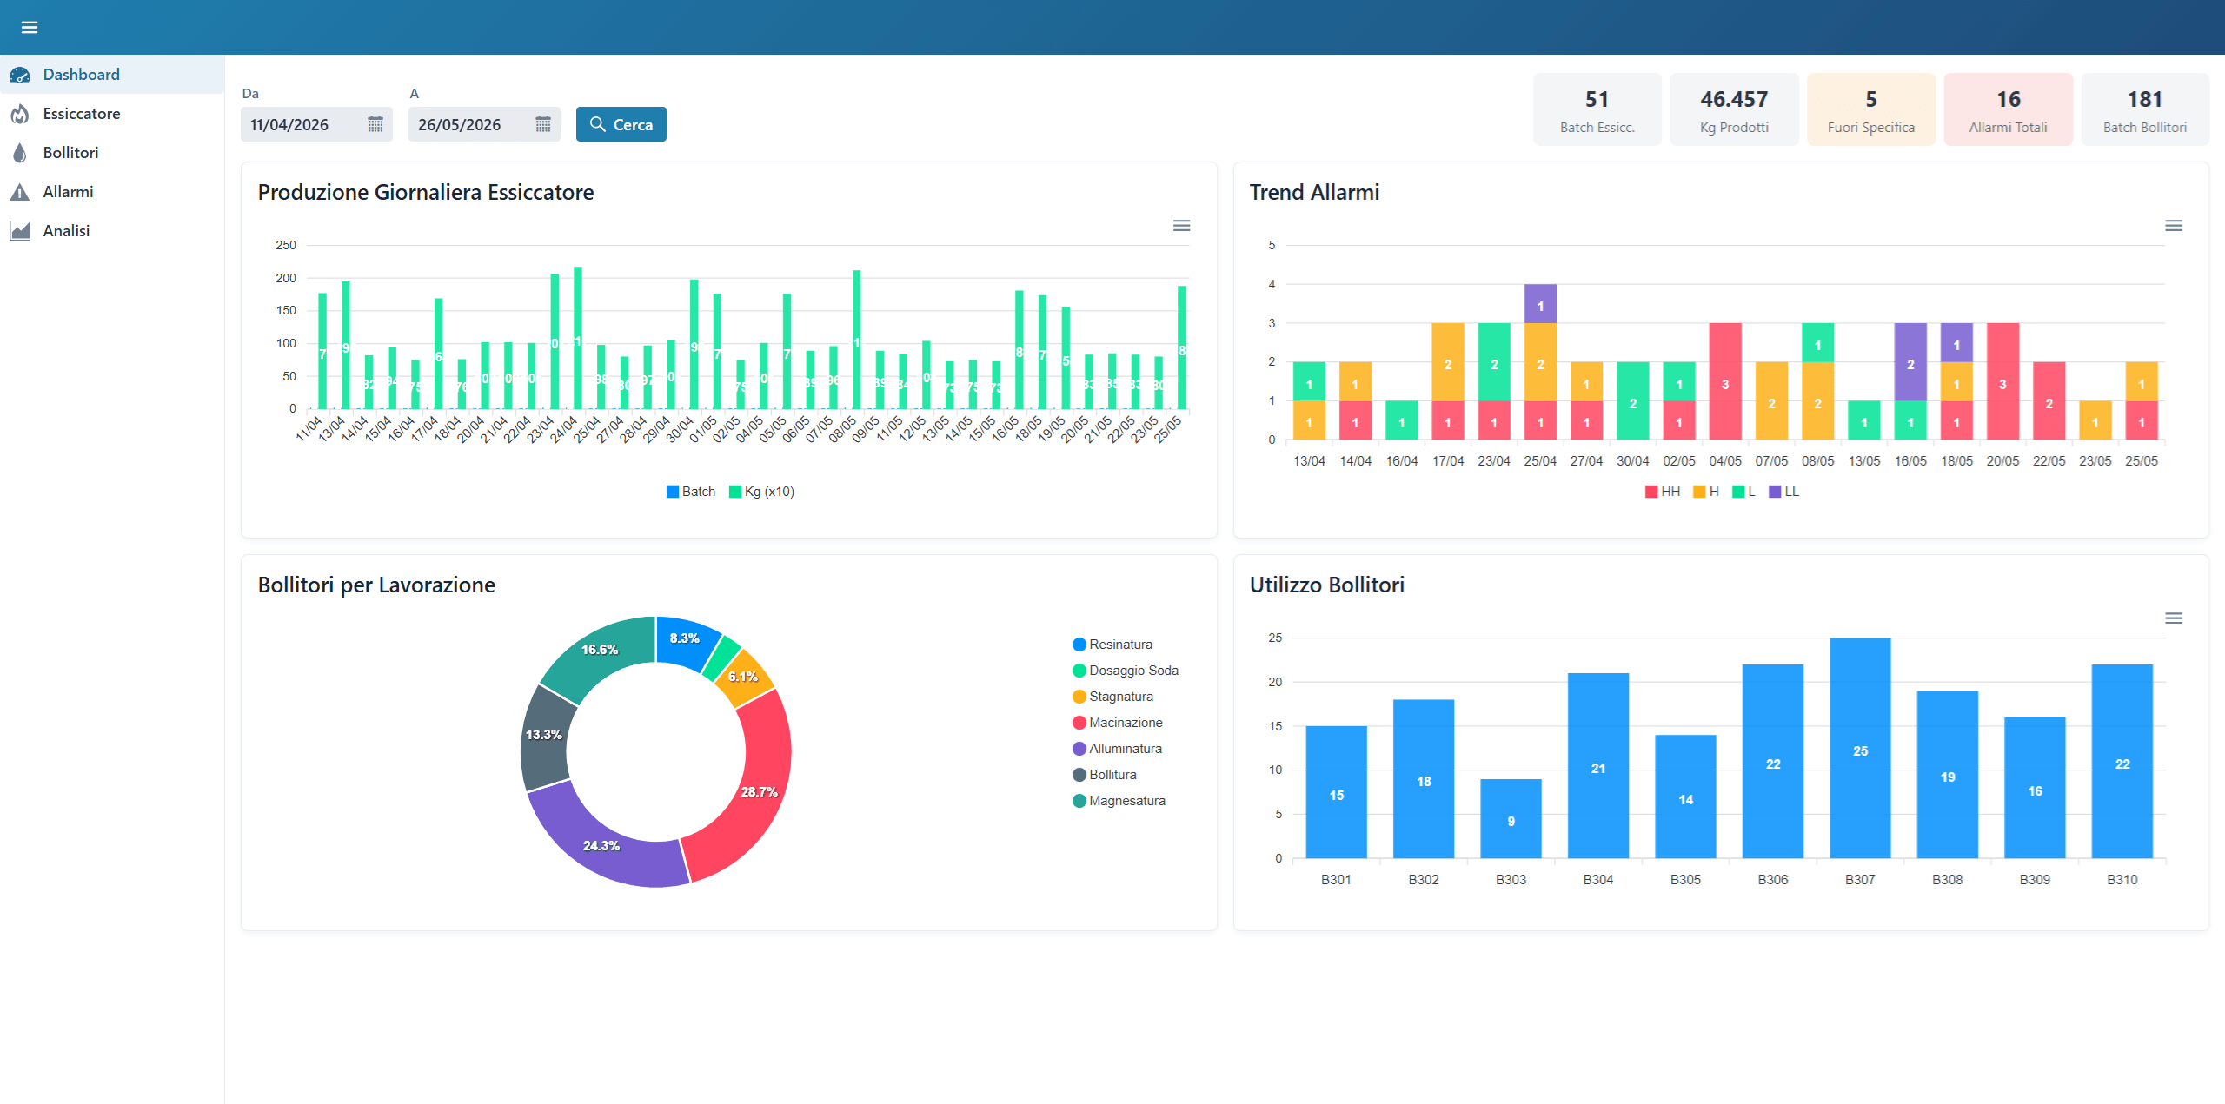
Task: Click the B309 bar showing 16
Action: coord(2035,788)
